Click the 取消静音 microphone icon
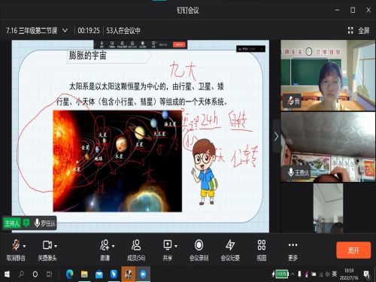The height and width of the screenshot is (282, 376). coord(16,245)
